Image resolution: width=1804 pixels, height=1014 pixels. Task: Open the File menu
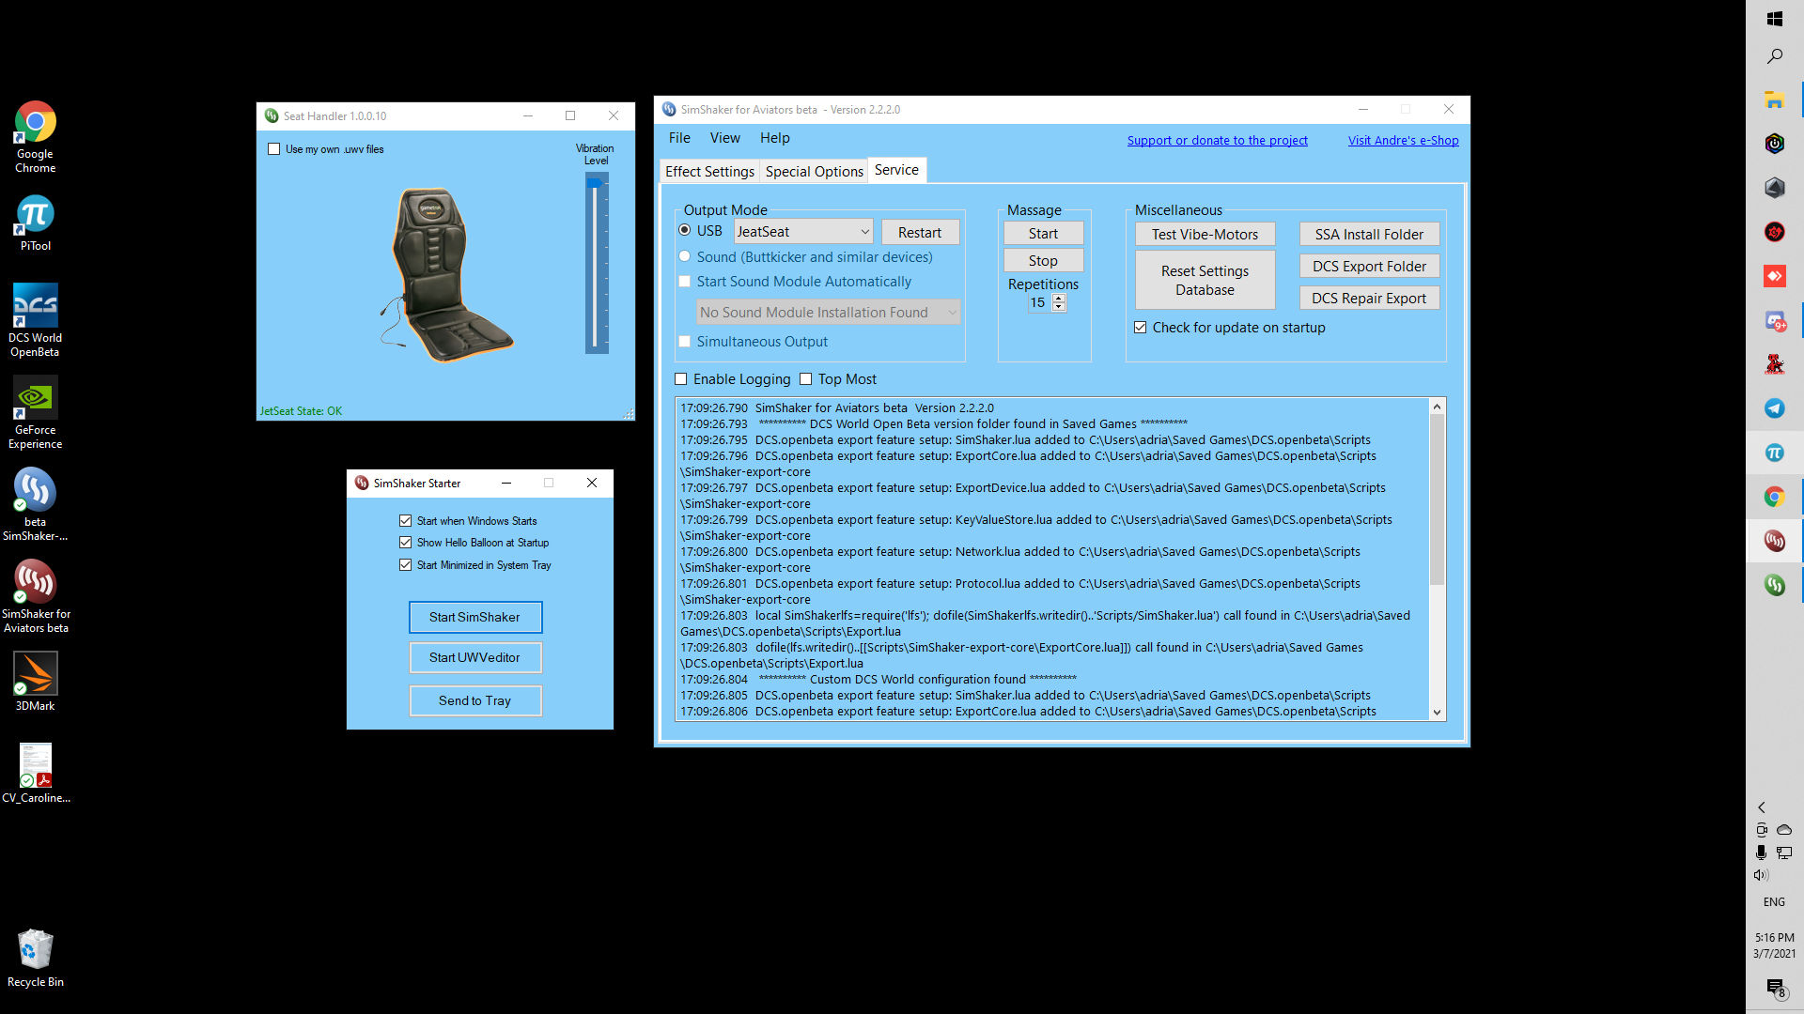pos(679,138)
